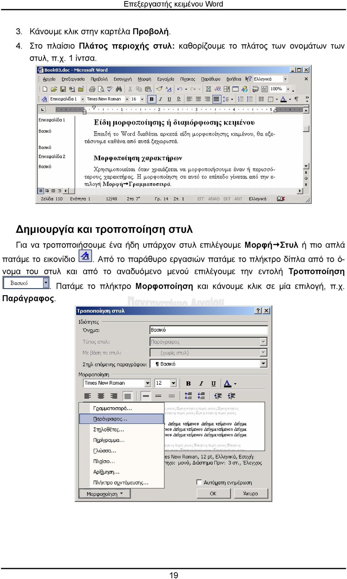Screen dimensions: 347x579
Task: Click align left icon in style dialog
Action: tap(87, 396)
